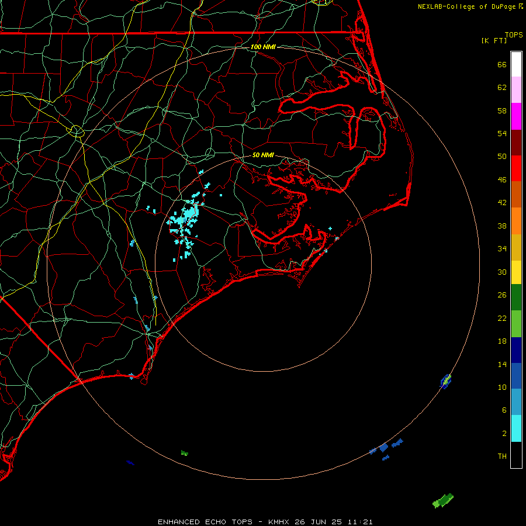Click the medium blue swatch near 10-14
Viewport: 526px width, 526px height.
pos(516,376)
